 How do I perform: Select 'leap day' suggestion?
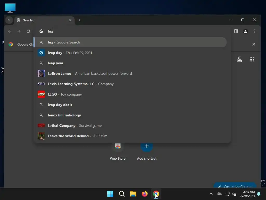[x=130, y=53]
